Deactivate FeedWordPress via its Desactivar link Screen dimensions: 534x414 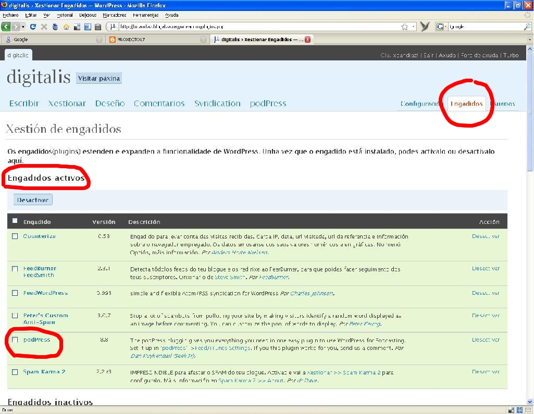(486, 293)
